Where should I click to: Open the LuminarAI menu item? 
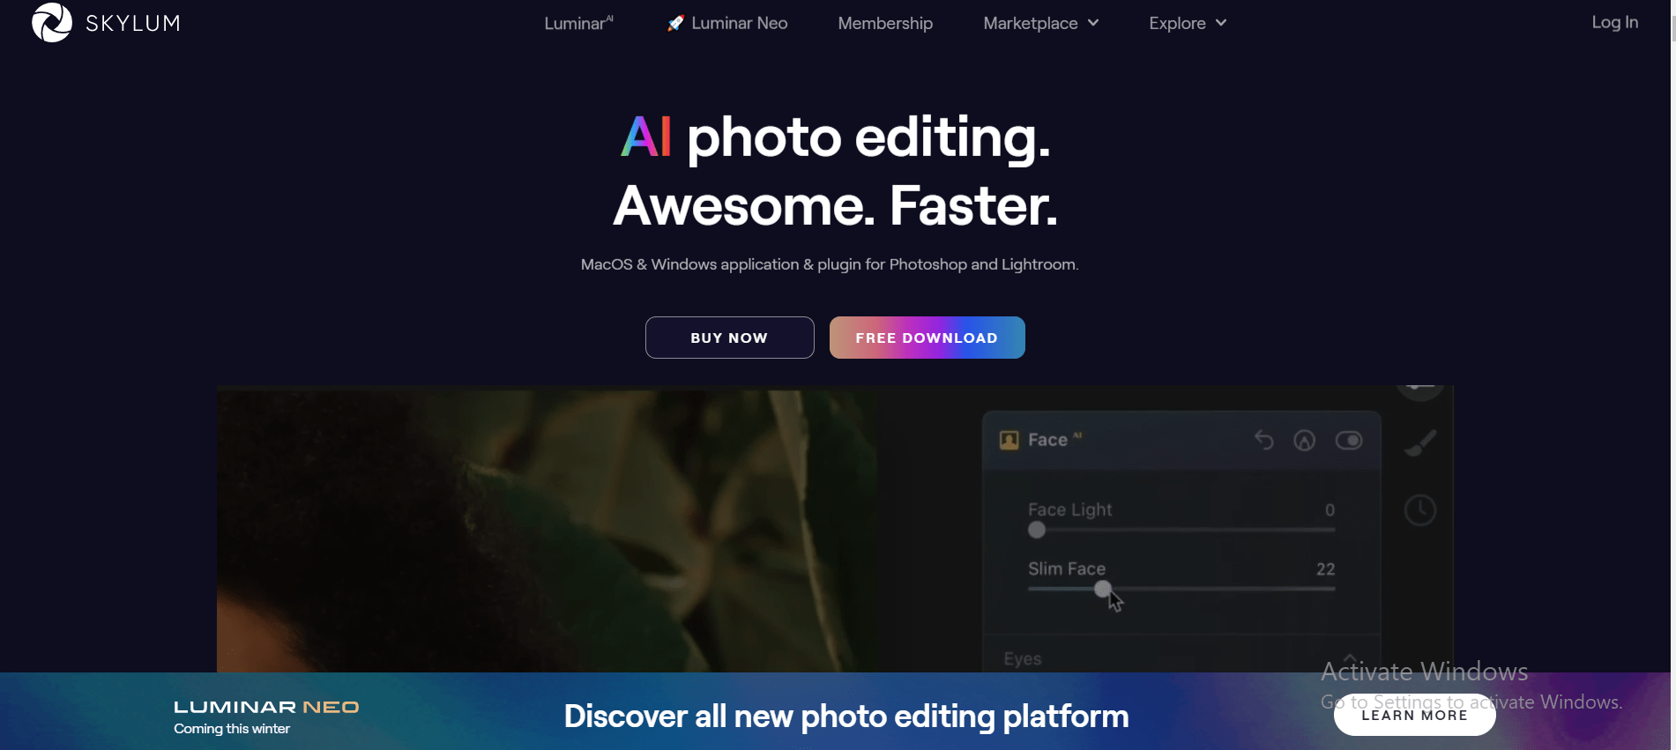coord(578,24)
